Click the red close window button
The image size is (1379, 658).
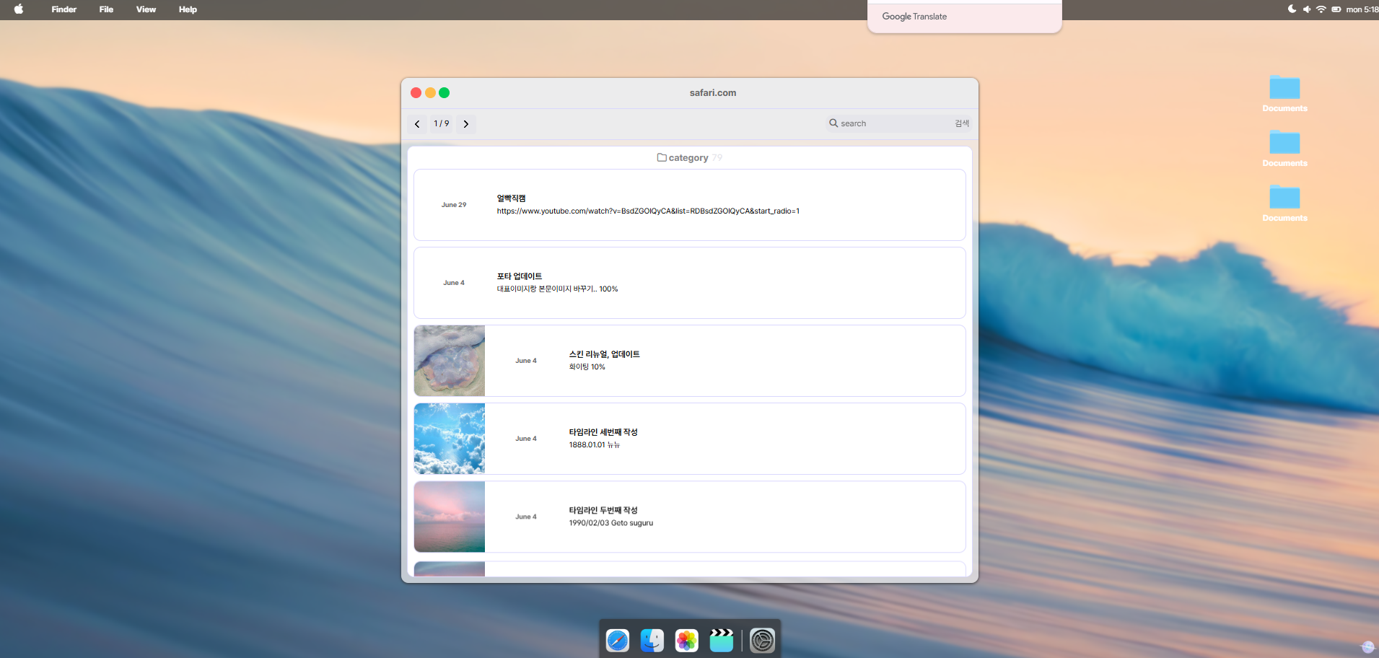click(416, 92)
